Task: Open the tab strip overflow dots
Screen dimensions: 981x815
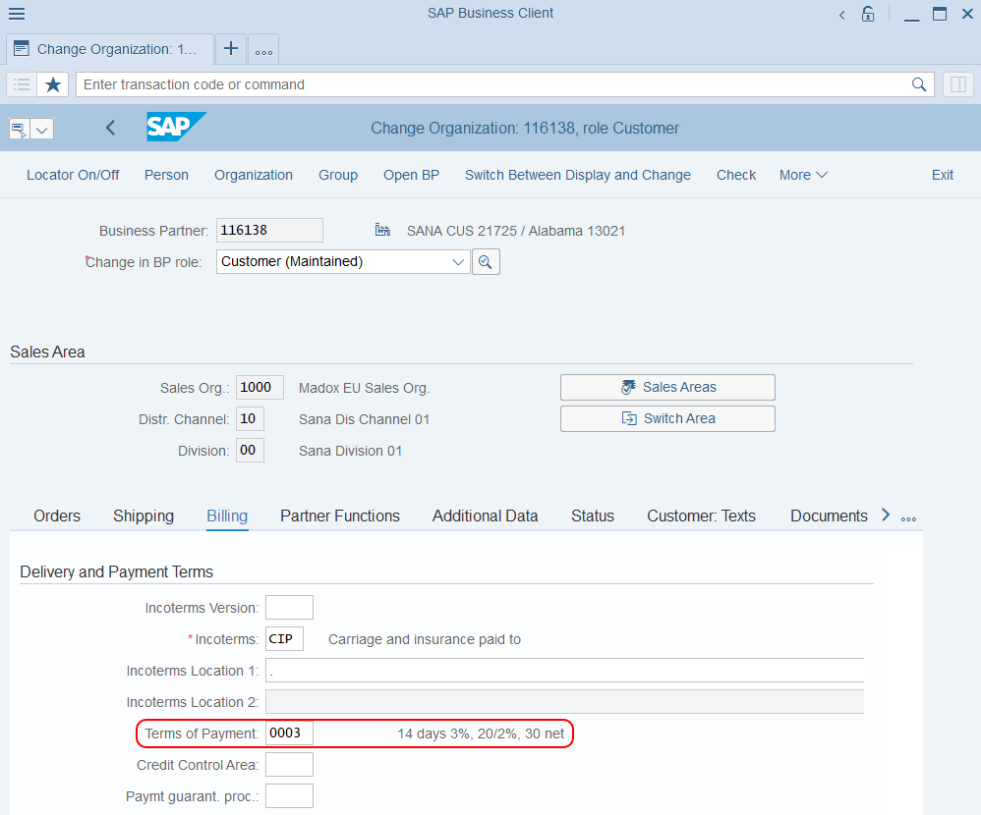Action: (x=908, y=518)
